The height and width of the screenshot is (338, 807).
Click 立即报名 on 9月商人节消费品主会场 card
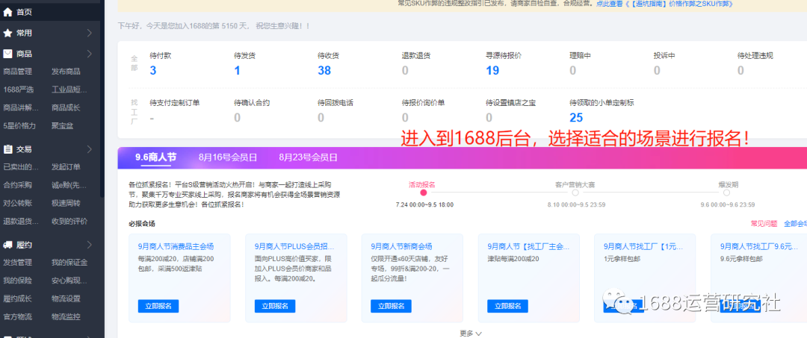158,306
